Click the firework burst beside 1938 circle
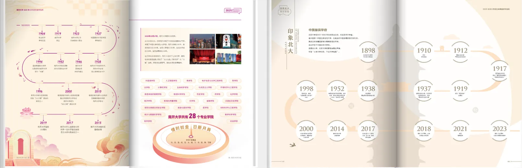The image size is (522, 168). (351, 106)
